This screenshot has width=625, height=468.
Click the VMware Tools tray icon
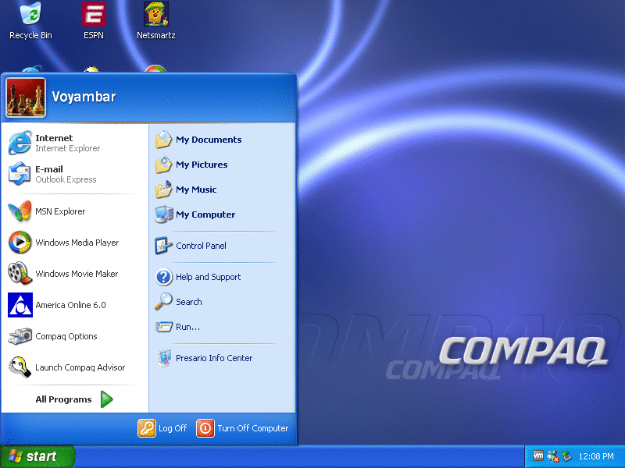click(x=538, y=456)
